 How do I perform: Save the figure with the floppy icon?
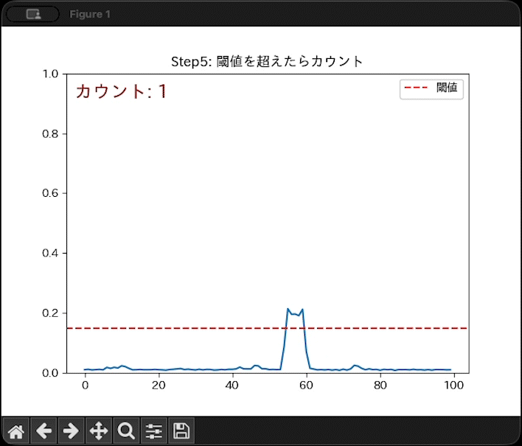pos(181,431)
